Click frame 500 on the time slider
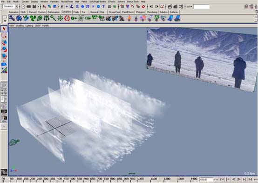Viewport: 258px width, 183px height. click(73, 179)
